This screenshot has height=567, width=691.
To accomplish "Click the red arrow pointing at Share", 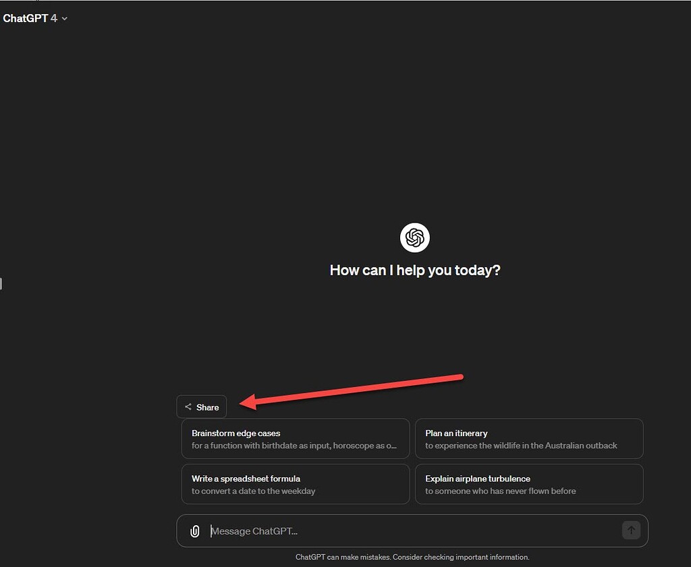I will tap(351, 389).
